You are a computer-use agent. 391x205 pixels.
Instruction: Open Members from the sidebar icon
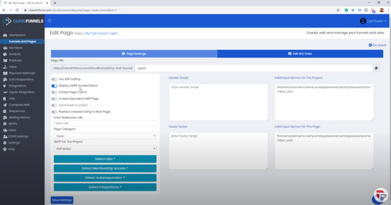pos(5,48)
